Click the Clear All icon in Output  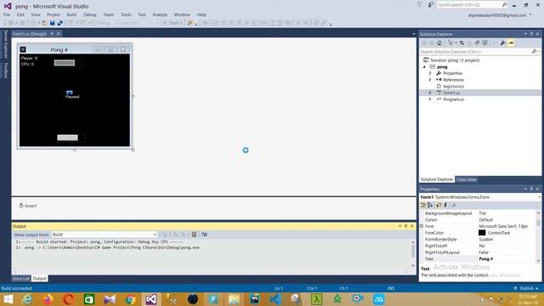(x=194, y=235)
